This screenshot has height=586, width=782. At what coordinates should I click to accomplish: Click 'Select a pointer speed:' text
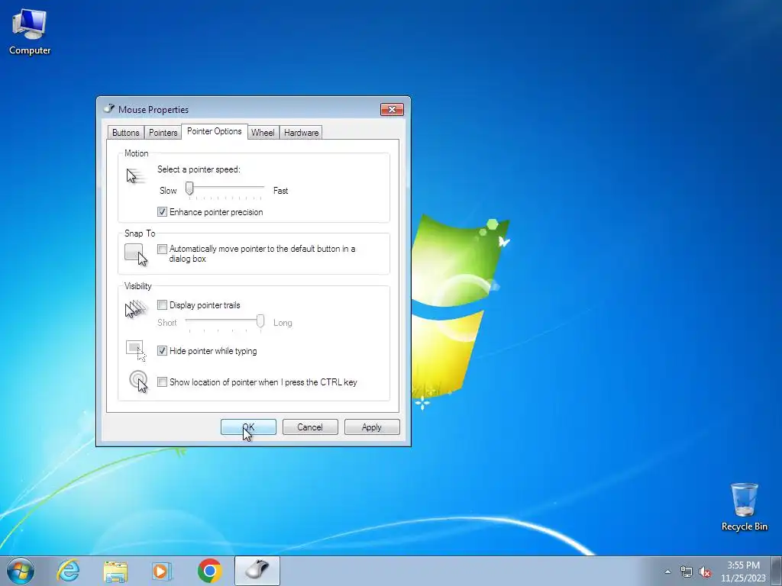(199, 169)
